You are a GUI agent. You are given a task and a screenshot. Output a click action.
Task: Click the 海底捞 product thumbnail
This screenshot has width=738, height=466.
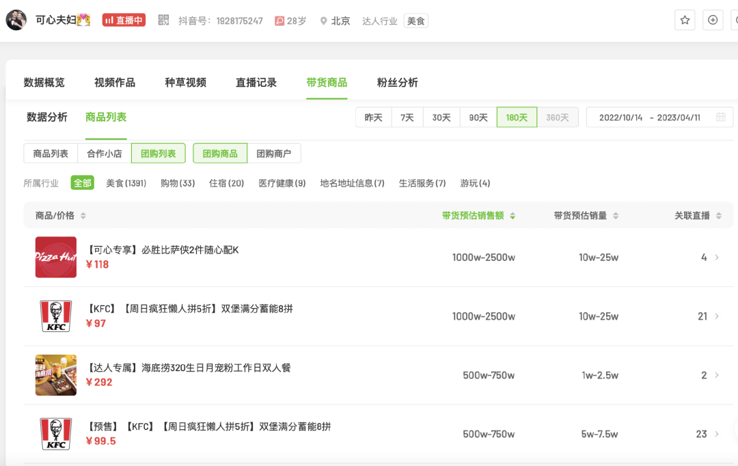pos(56,375)
